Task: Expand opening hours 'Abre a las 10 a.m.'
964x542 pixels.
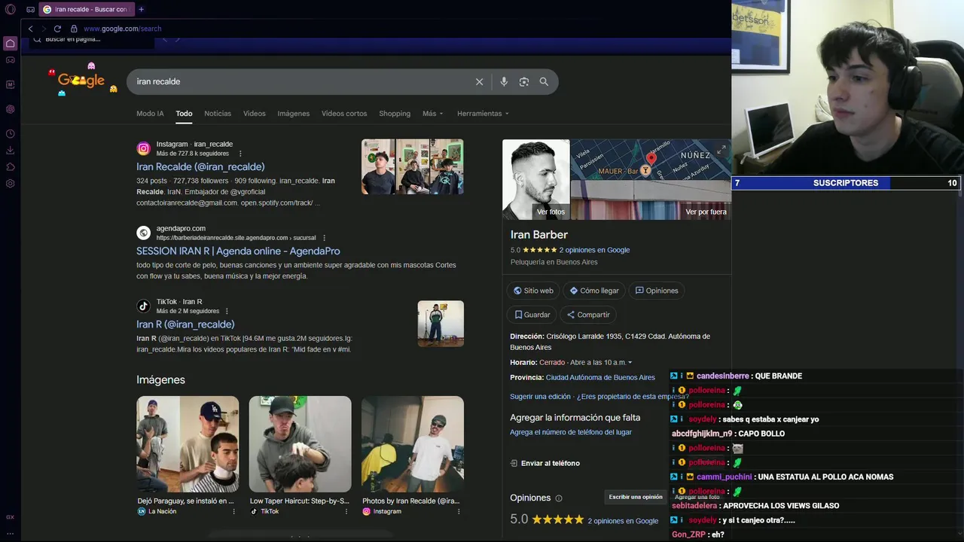Action: tap(601, 363)
